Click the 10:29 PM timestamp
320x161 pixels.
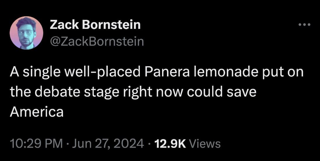(36, 143)
